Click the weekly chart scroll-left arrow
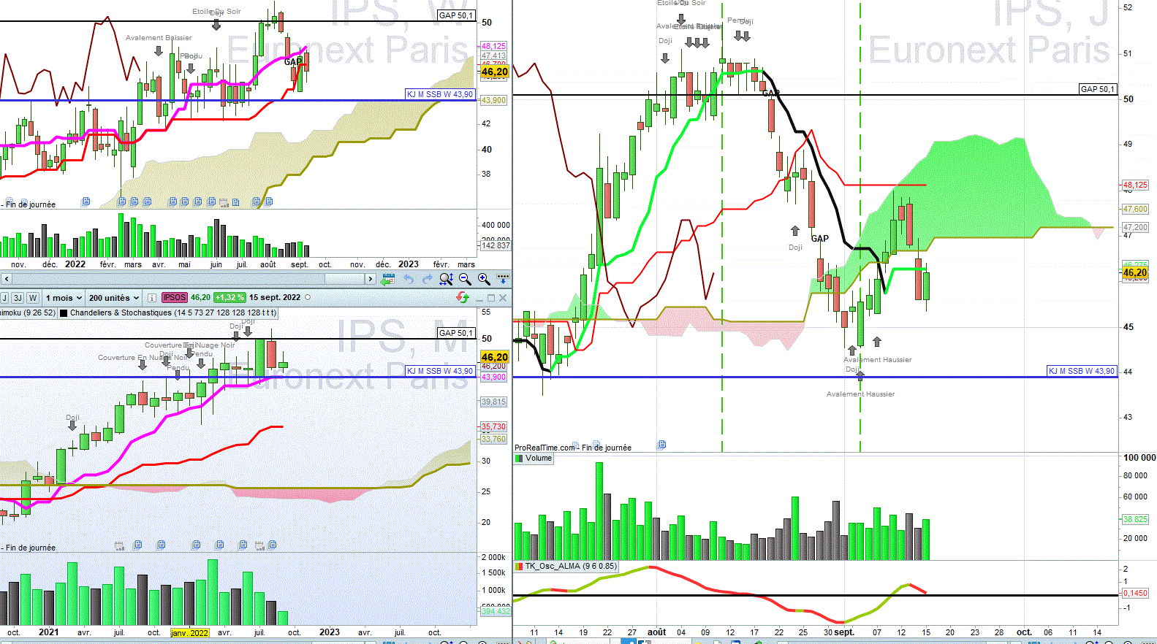 6,279
